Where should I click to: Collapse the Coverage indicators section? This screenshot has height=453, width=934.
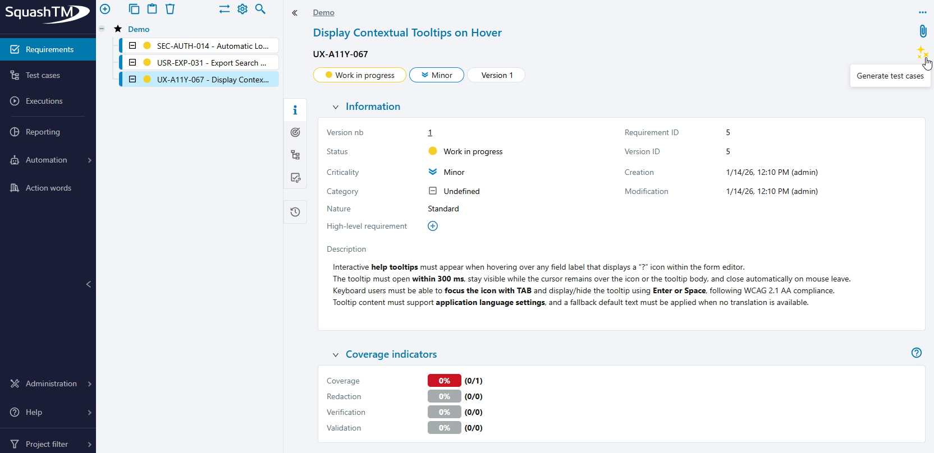[x=336, y=355]
